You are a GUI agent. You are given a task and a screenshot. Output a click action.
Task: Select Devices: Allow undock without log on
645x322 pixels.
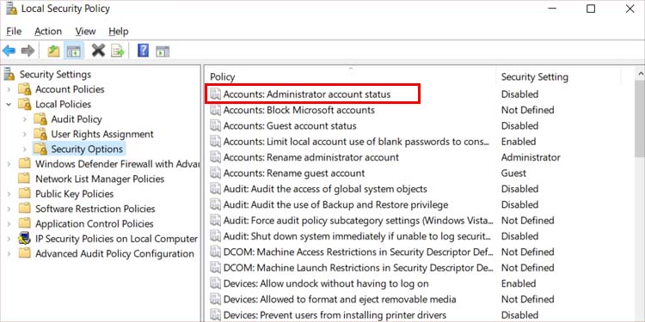(x=326, y=283)
